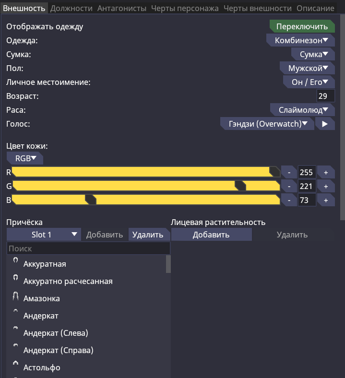Play the voice preview
Screen dimensions: 345x378
325,124
